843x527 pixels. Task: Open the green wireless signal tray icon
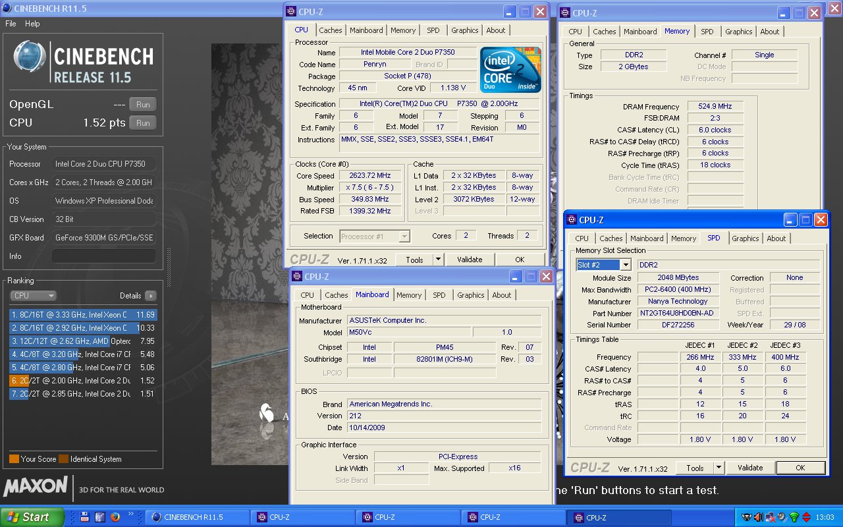[793, 517]
